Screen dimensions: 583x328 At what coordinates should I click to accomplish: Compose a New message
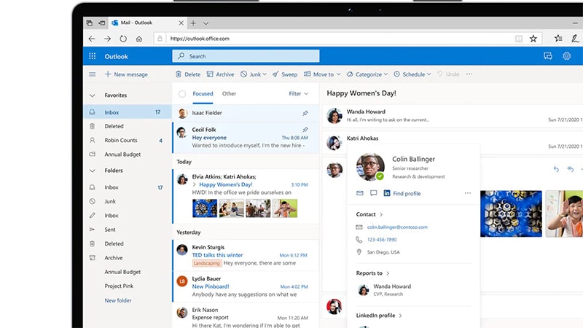[126, 74]
